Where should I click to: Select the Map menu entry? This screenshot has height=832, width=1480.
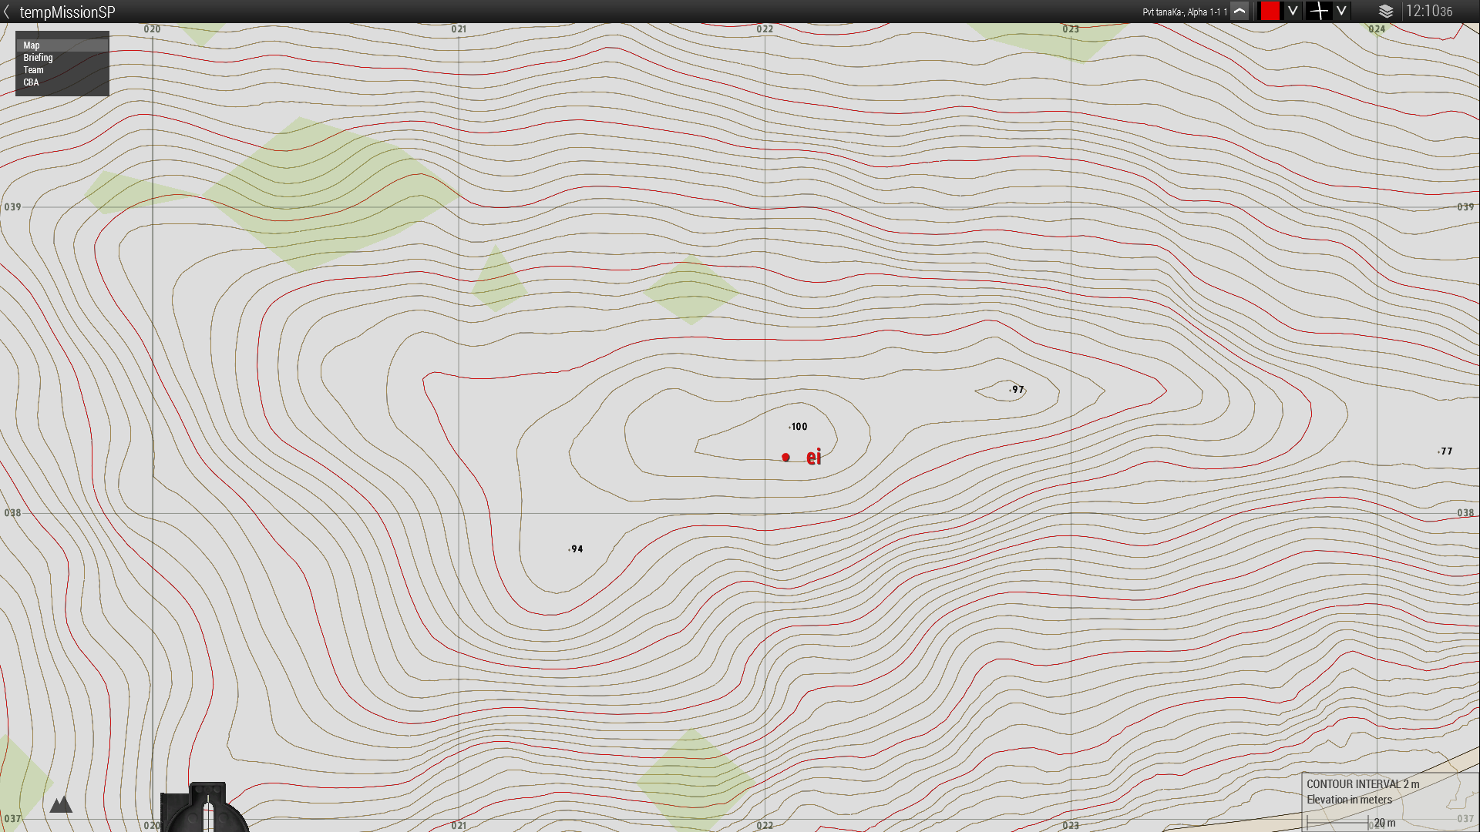32,45
